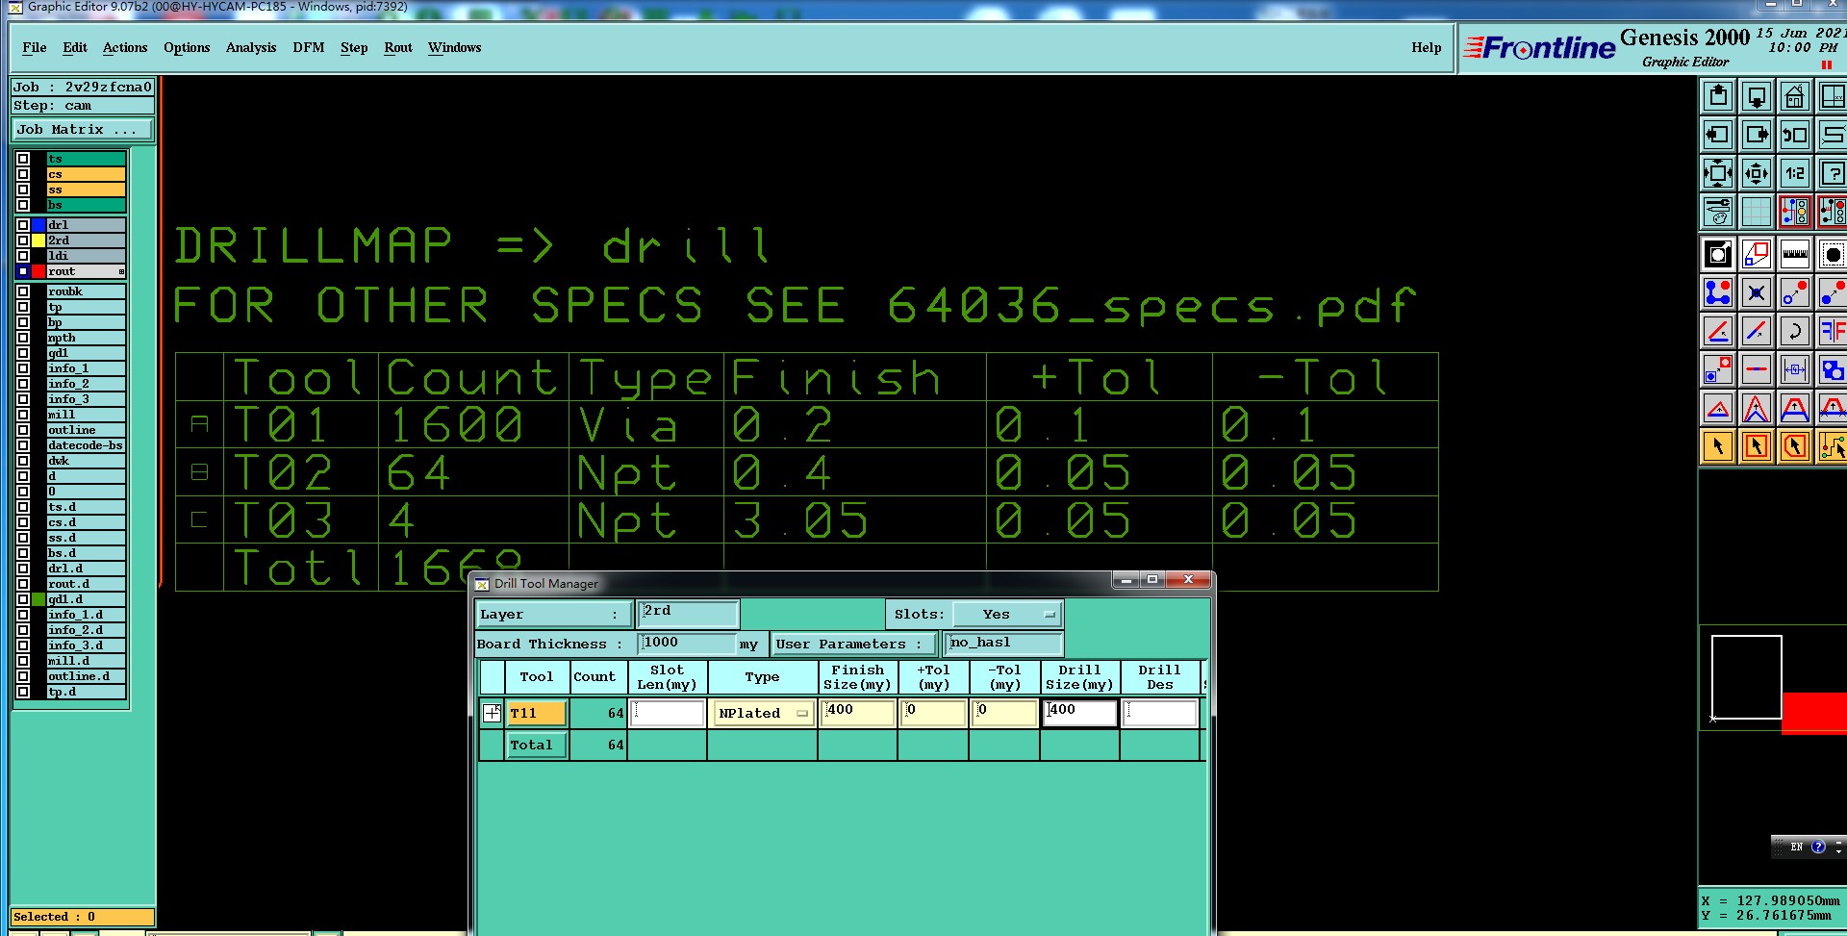This screenshot has width=1847, height=936.
Task: Open the Rout menu
Action: [398, 47]
